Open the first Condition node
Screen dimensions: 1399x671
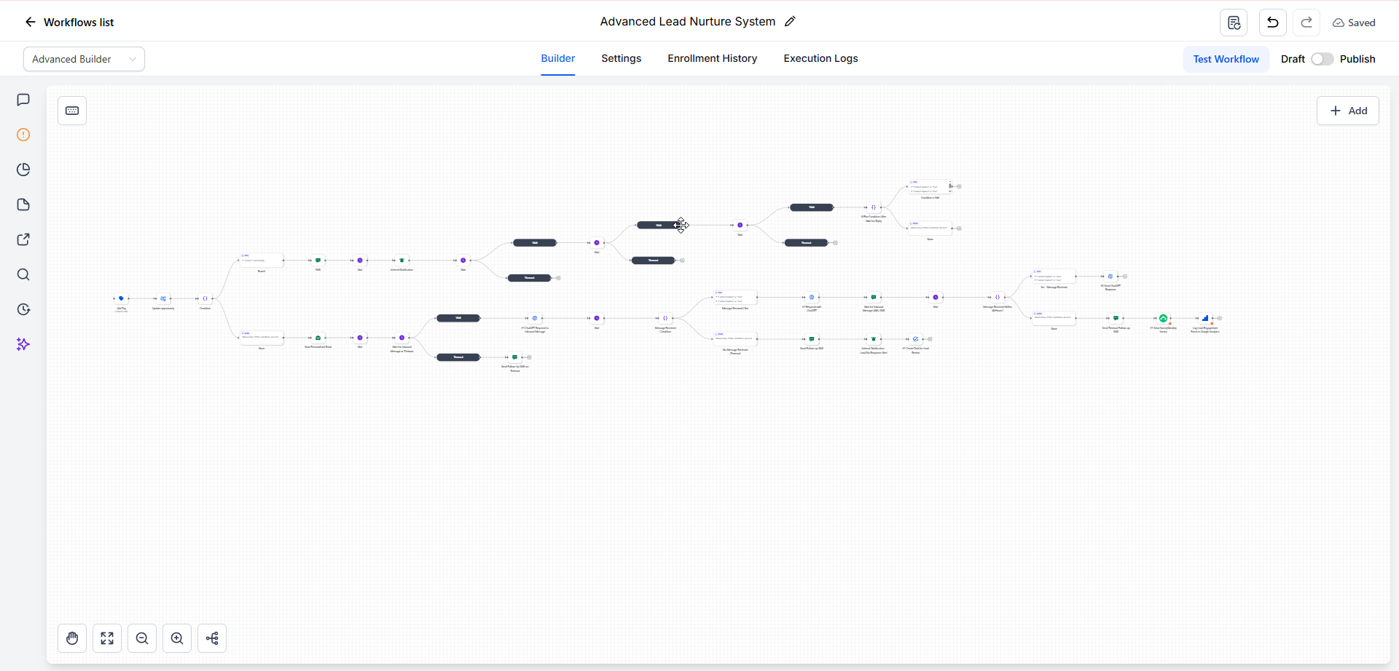(x=205, y=298)
